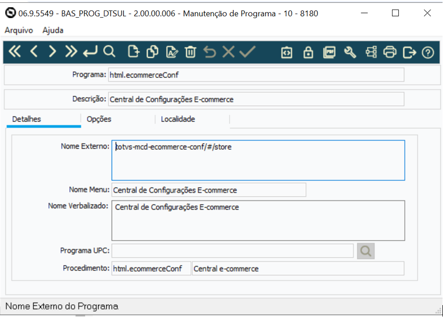
Task: Open help question mark icon
Action: [x=428, y=52]
